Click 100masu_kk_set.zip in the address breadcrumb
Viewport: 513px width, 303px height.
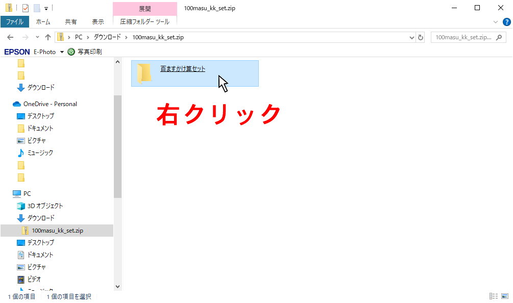coord(158,37)
